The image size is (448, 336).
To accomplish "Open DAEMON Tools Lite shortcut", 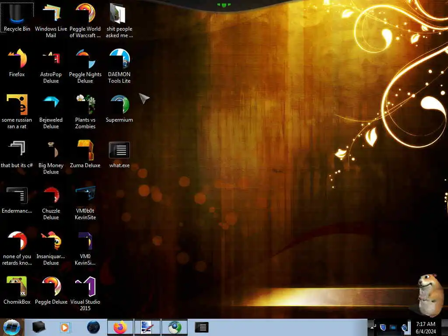I will click(x=119, y=66).
